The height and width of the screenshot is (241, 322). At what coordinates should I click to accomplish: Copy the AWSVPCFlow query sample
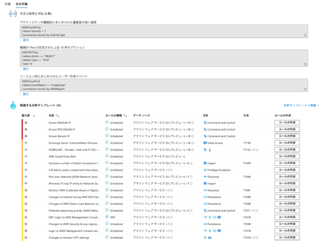pyautogui.click(x=305, y=64)
